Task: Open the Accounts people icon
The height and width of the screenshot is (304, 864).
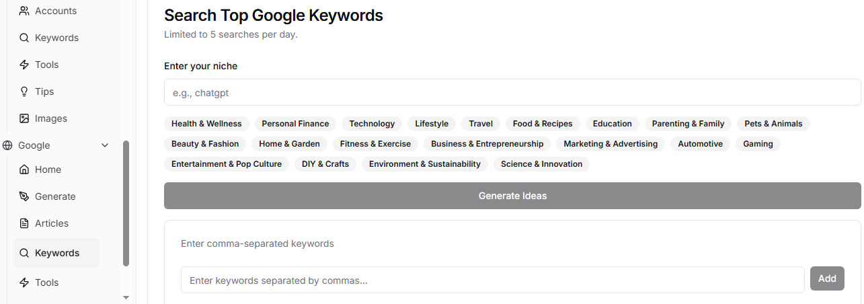Action: [x=24, y=11]
